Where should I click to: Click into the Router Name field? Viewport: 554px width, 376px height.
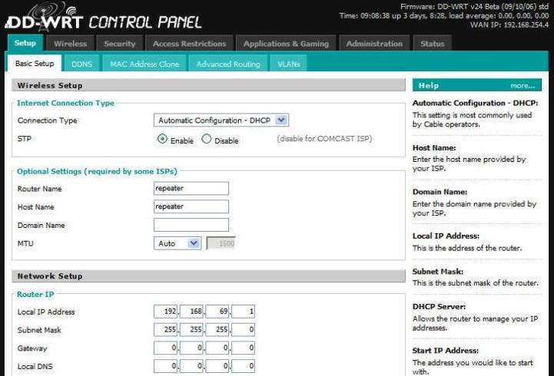pyautogui.click(x=191, y=188)
